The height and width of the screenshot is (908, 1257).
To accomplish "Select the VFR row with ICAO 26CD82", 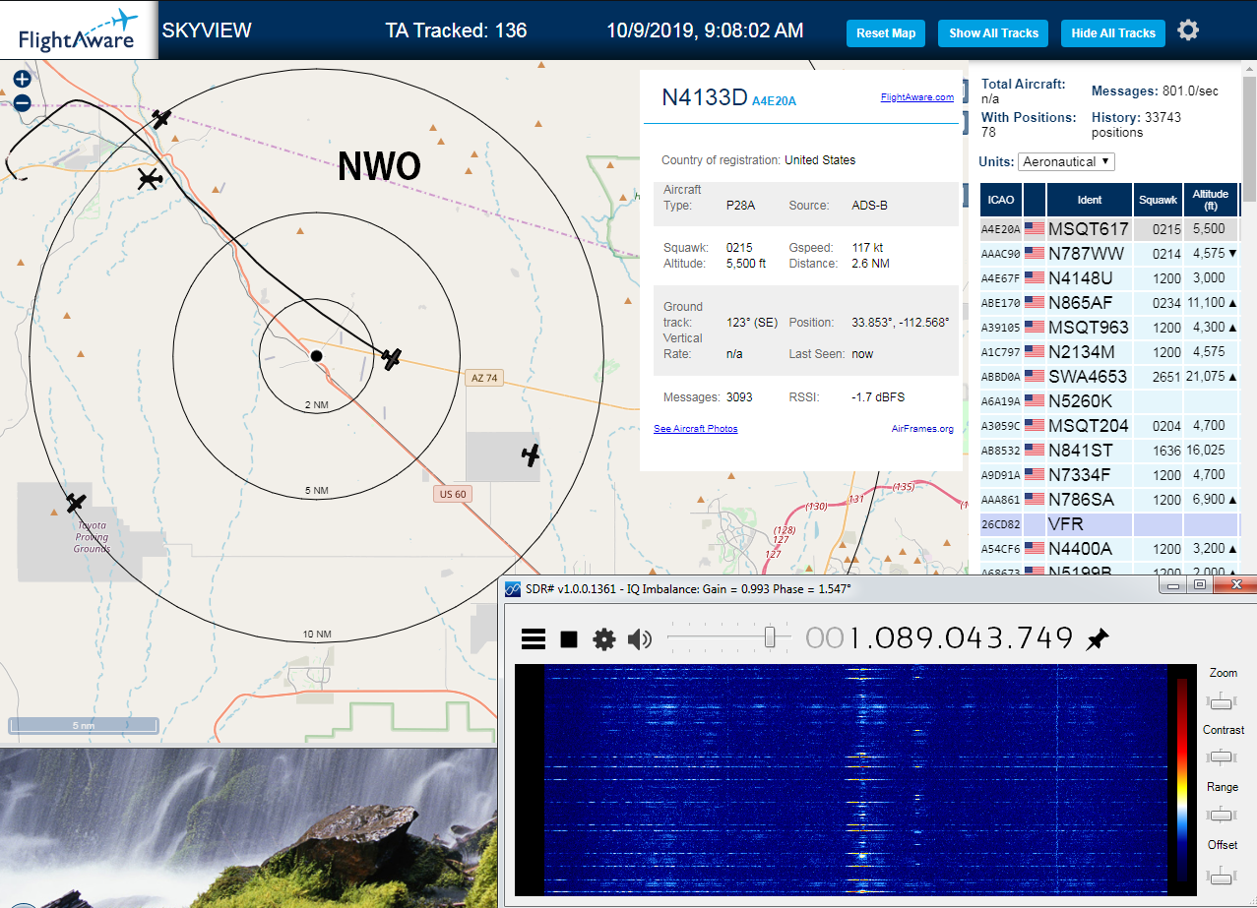I will pos(1108,524).
